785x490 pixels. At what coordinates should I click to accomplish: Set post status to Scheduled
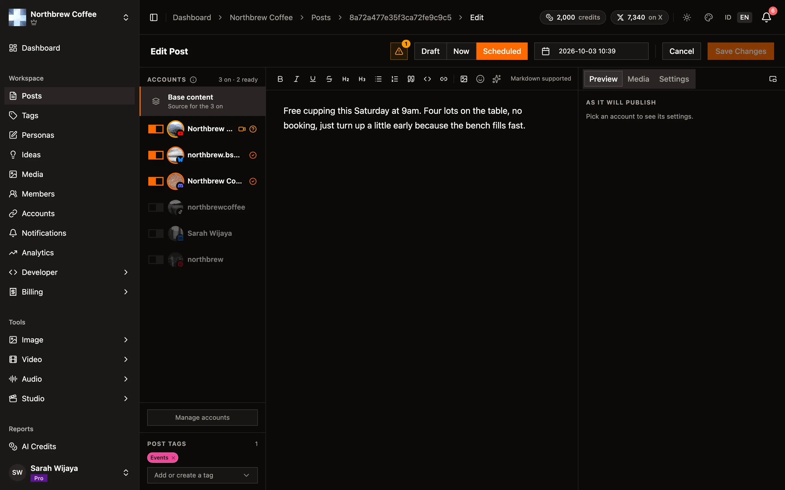502,51
